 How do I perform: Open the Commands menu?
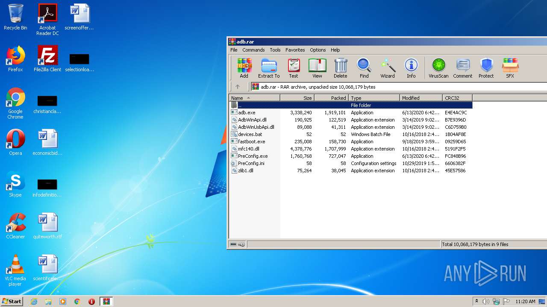pos(253,50)
